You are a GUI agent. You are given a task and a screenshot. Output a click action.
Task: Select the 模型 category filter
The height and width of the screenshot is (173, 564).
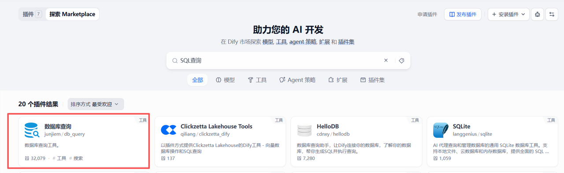(x=225, y=80)
